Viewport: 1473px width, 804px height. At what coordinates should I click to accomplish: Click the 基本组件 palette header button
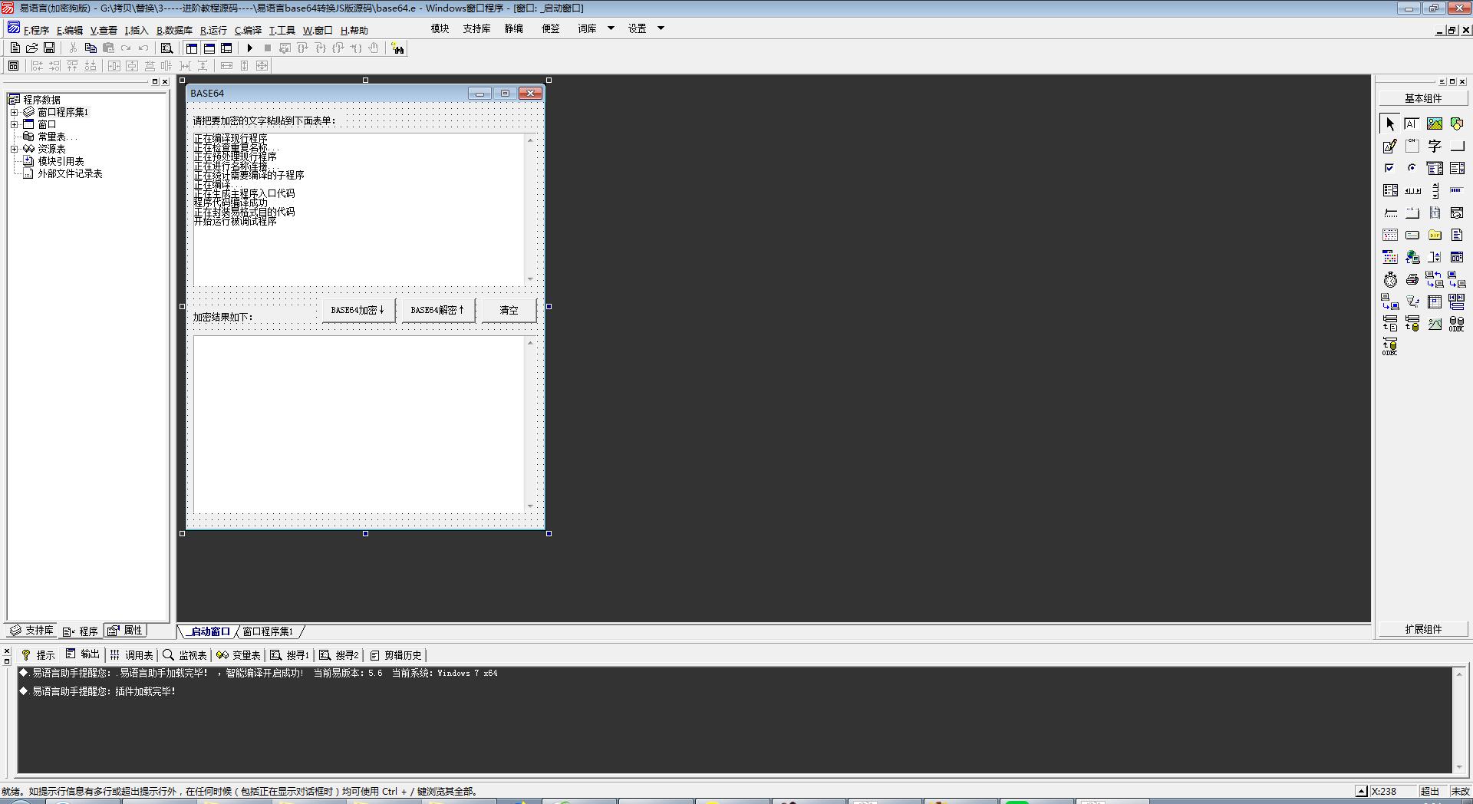[x=1423, y=98]
